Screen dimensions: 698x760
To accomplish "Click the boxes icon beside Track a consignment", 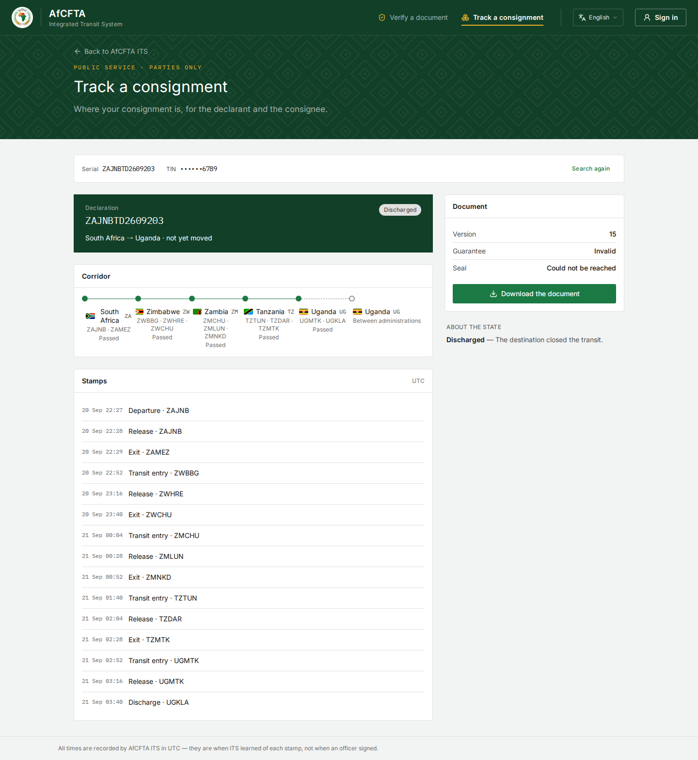I will [x=465, y=17].
